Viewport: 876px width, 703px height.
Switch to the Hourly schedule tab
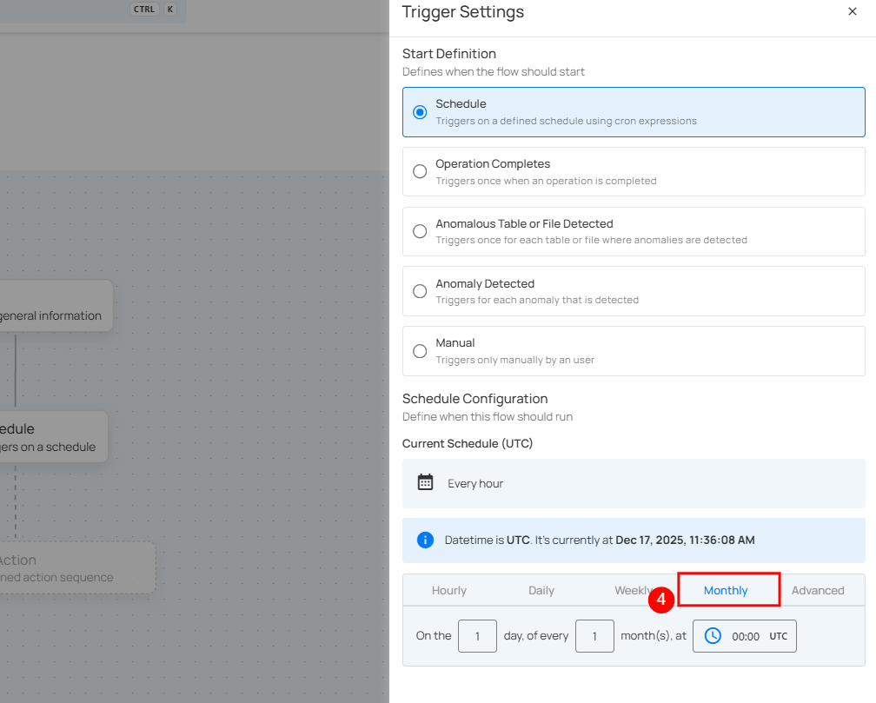click(449, 591)
